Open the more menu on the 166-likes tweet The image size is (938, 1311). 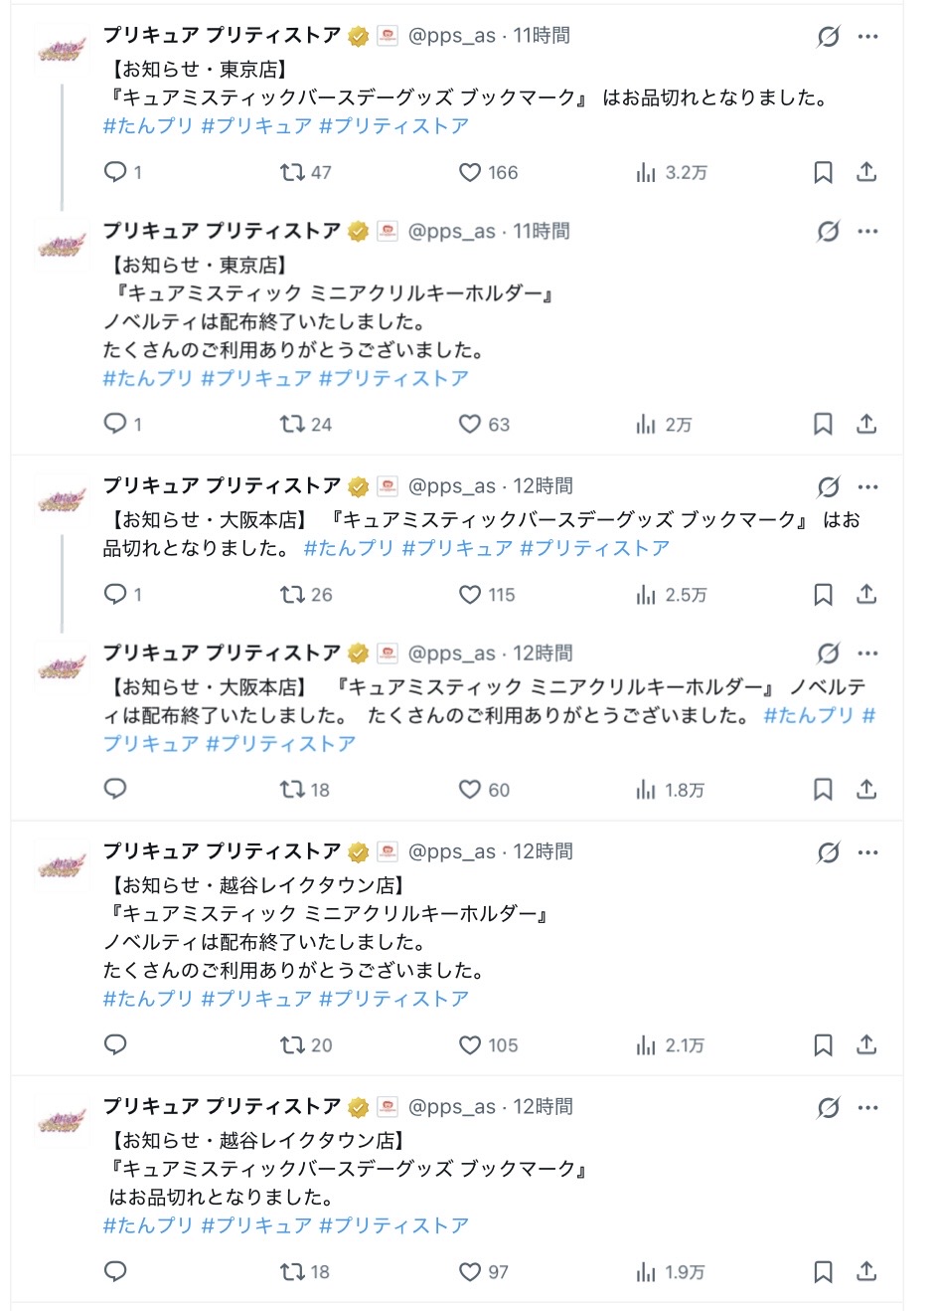tap(868, 37)
